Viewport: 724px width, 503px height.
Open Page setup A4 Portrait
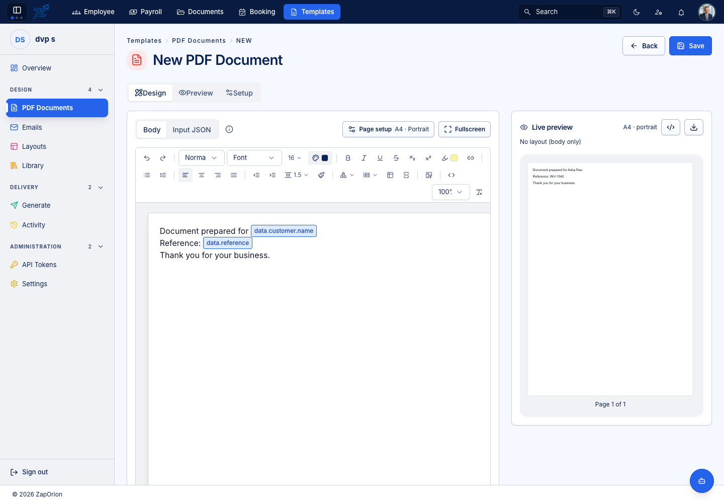[389, 129]
